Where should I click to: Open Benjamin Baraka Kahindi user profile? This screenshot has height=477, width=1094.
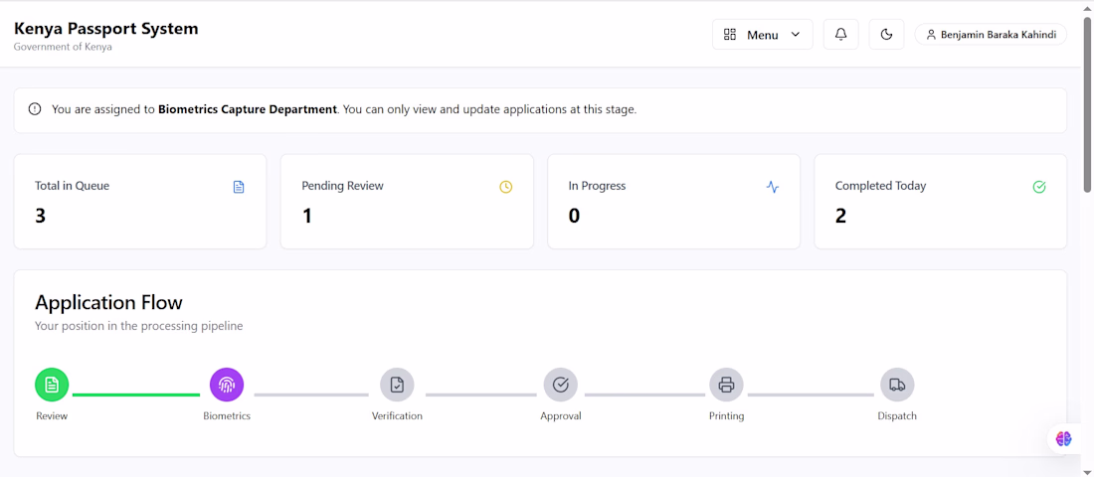click(x=991, y=35)
